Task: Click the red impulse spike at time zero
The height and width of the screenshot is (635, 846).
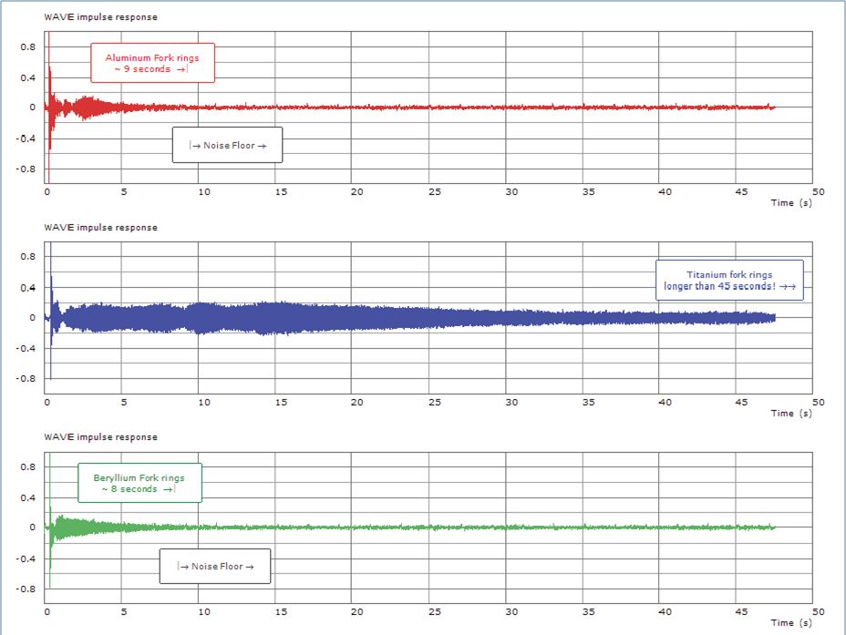Action: click(49, 108)
